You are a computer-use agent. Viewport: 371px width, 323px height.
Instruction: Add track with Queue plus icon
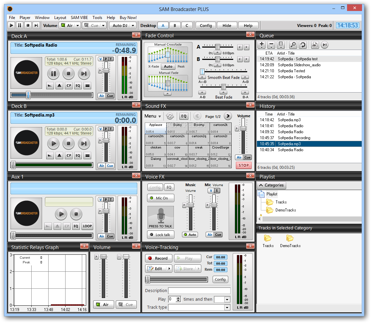262,45
